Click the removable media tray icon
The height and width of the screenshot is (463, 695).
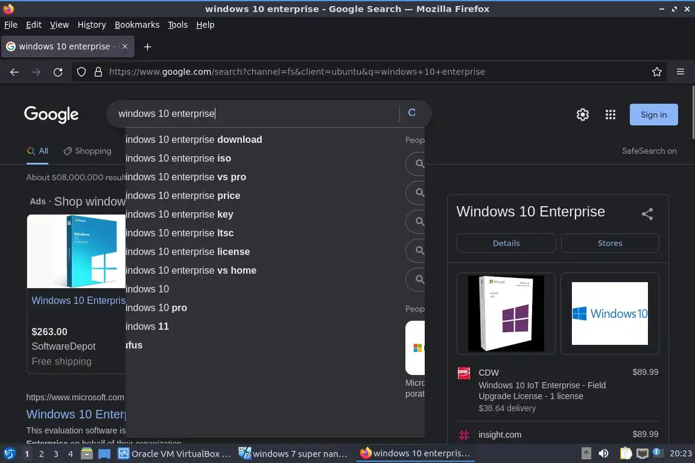586,453
